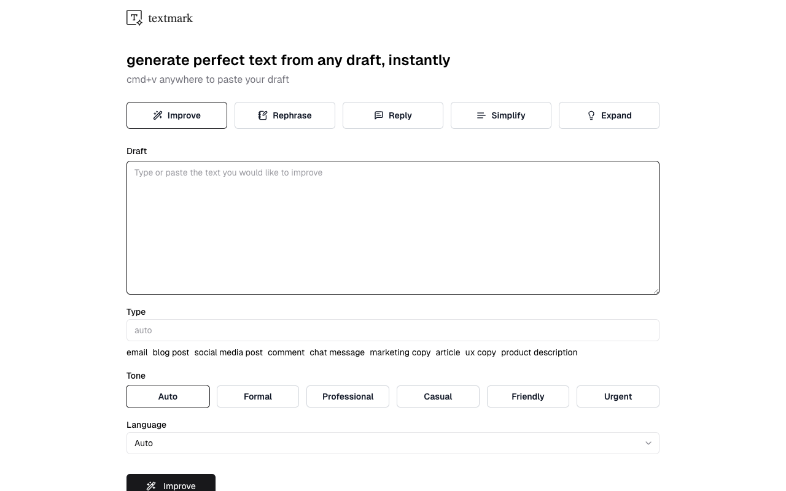The width and height of the screenshot is (786, 491).
Task: Focus the Draft text area
Action: tap(393, 228)
